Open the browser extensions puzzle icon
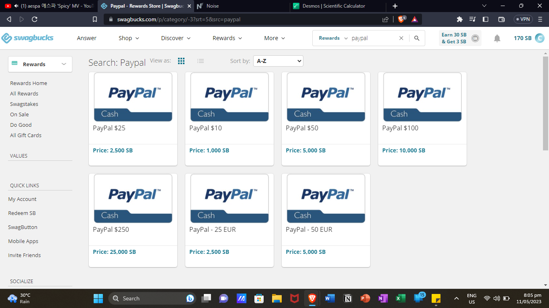Screen dimensions: 549x308 point(460,19)
